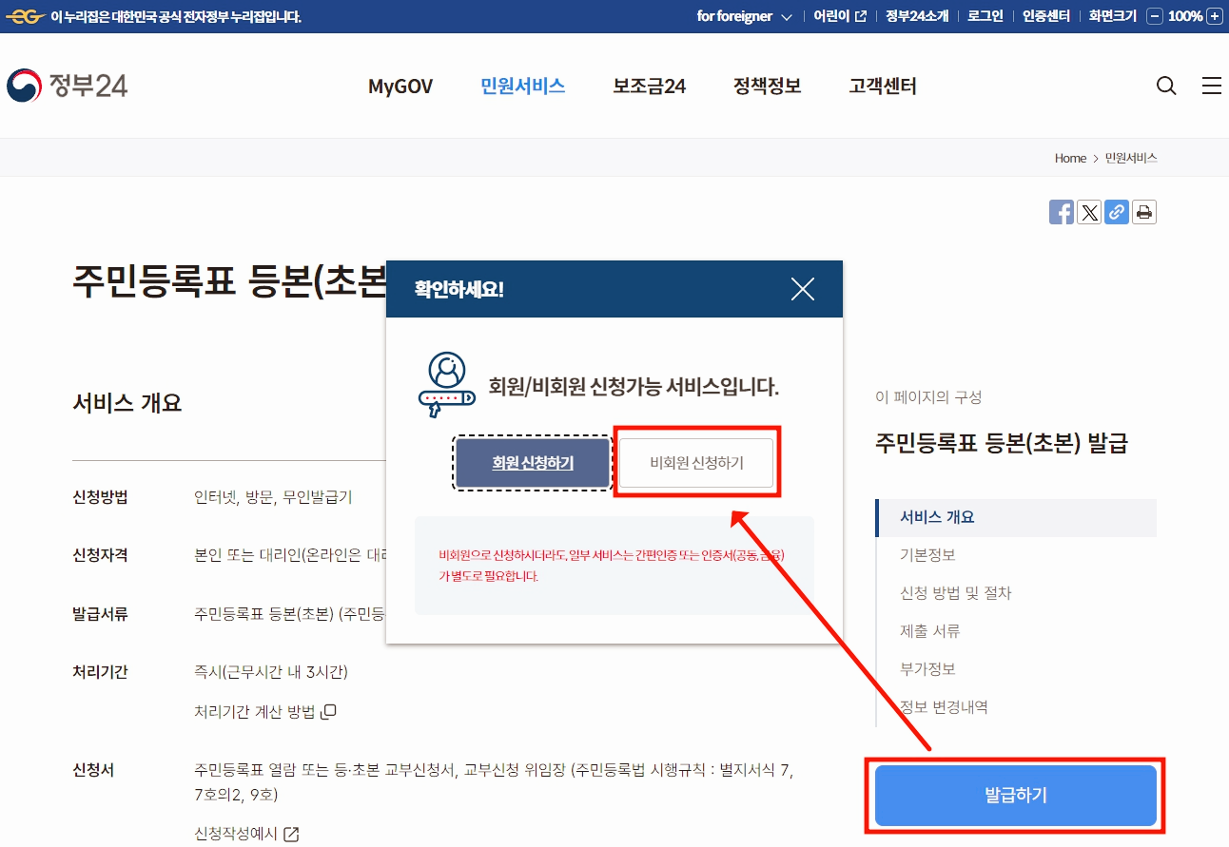
Task: Click the 발급서류 row label
Action: 100,614
